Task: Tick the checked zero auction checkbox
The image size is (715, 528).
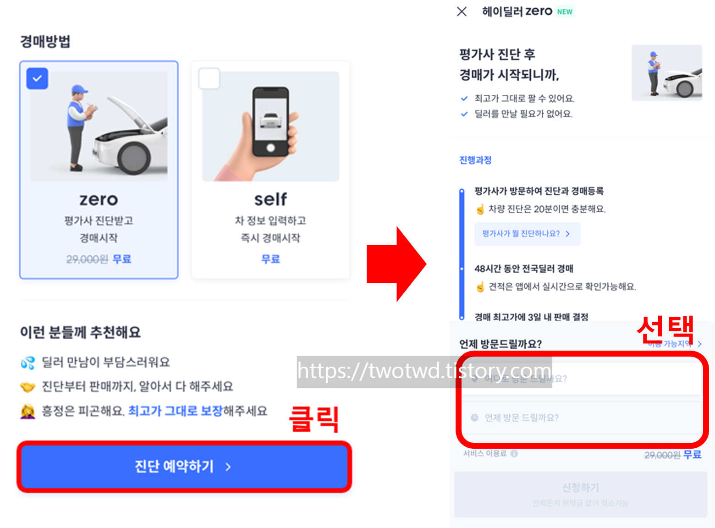Action: pos(37,78)
